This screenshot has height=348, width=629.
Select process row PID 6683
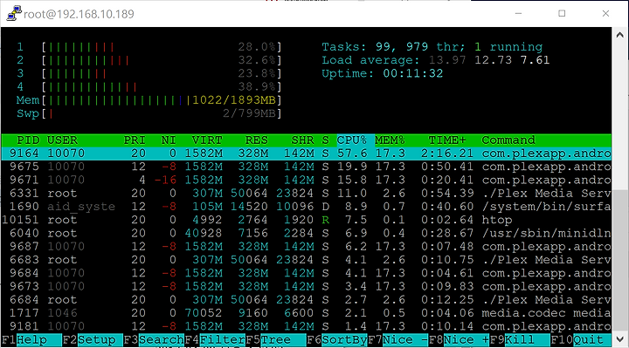(307, 260)
